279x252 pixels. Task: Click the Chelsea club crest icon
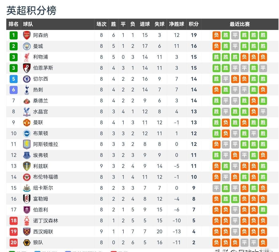coord(27,79)
